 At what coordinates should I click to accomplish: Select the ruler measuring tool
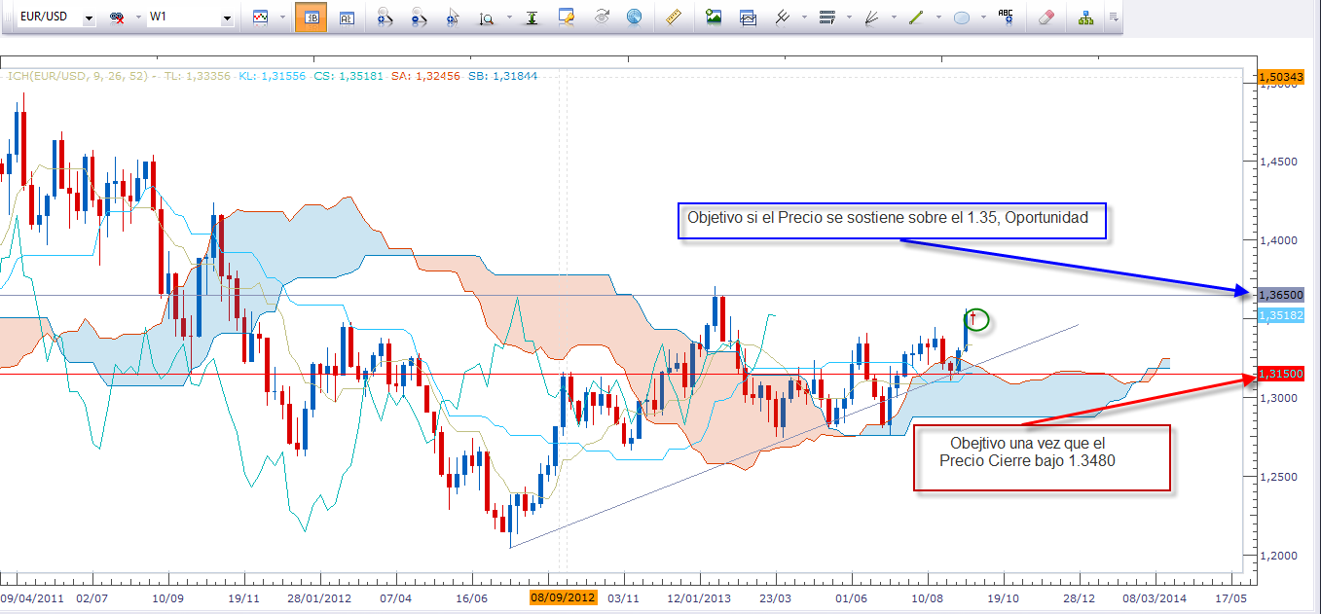point(672,18)
